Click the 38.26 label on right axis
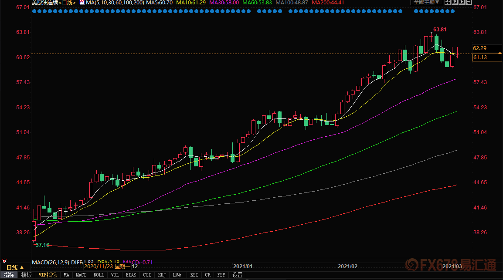This screenshot has height=280, width=503. point(480,233)
